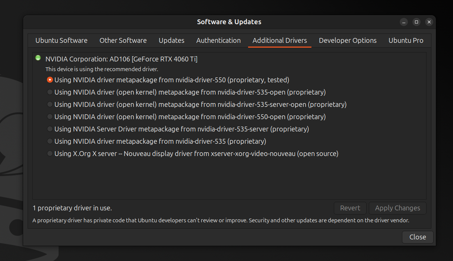This screenshot has height=261, width=453.
Task: Select the Authentication tab
Action: pos(218,41)
